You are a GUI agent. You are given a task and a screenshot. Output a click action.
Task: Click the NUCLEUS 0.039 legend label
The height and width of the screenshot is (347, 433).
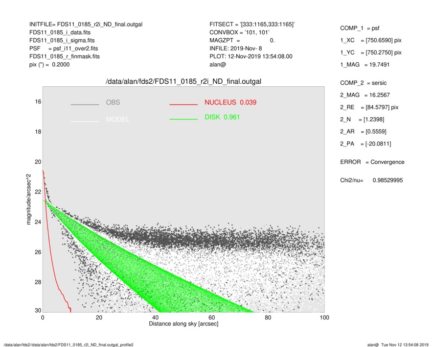(230, 102)
